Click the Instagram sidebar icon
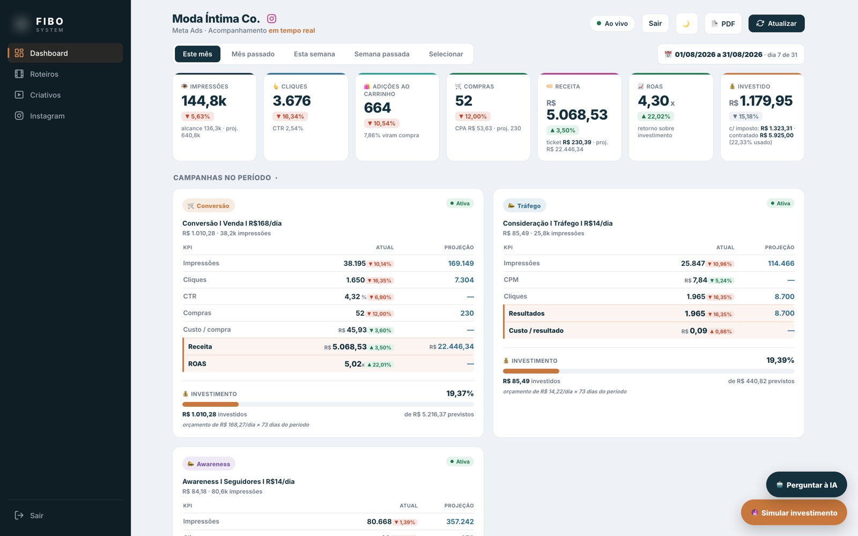 pos(19,116)
